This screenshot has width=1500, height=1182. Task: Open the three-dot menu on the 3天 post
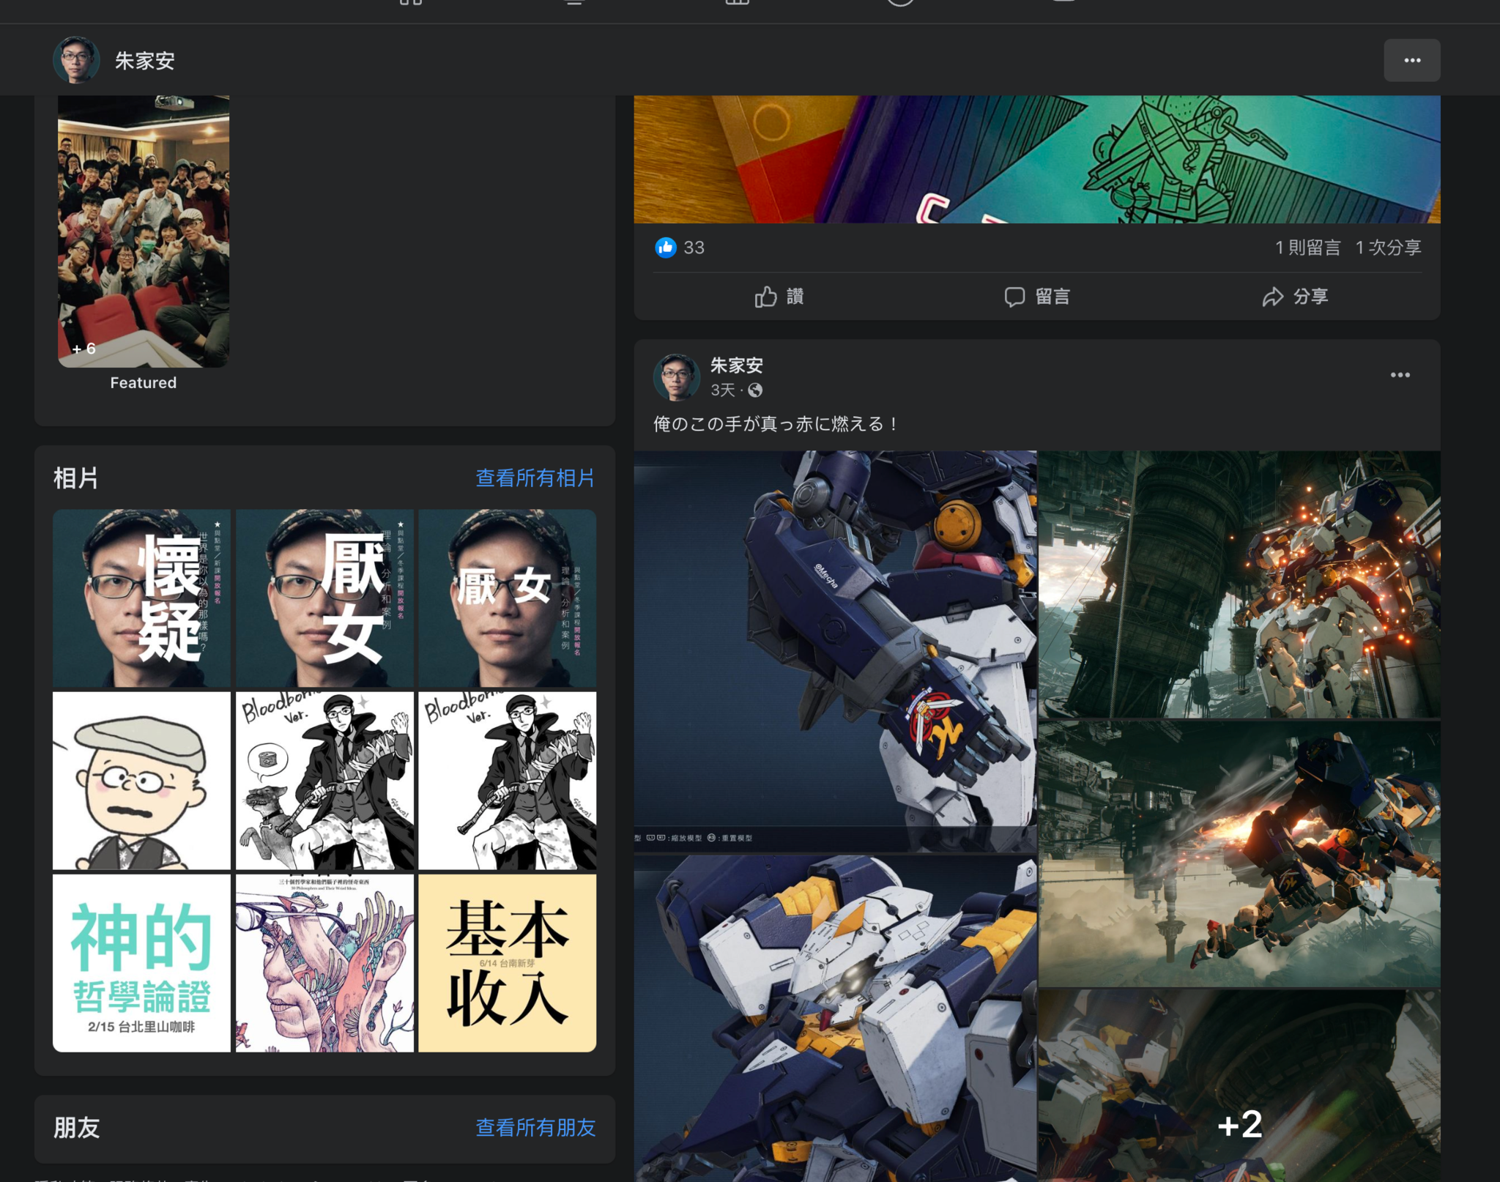pyautogui.click(x=1400, y=375)
